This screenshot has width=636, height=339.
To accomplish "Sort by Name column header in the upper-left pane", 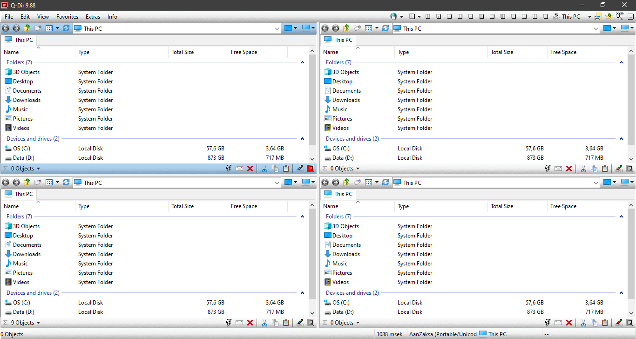I will point(38,52).
